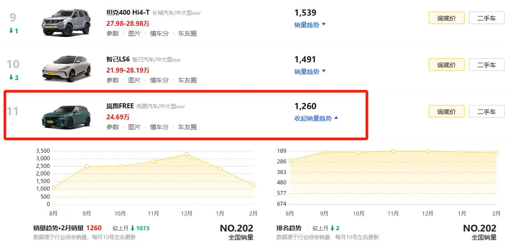Viewport: 509px width, 248px height.
Task: Open 图片 for 智己LS6
Action: click(x=134, y=80)
